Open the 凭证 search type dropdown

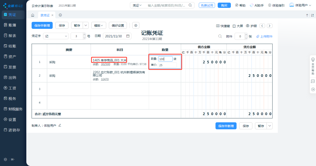(x=137, y=6)
